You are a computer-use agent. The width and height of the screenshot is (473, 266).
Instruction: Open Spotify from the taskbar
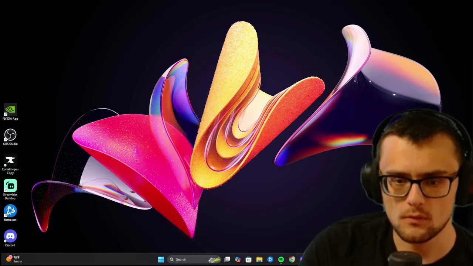(x=281, y=259)
